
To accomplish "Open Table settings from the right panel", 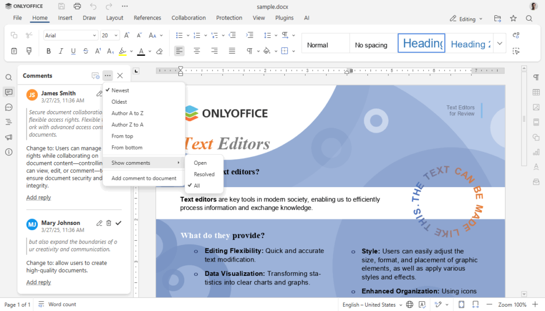I will [x=536, y=92].
